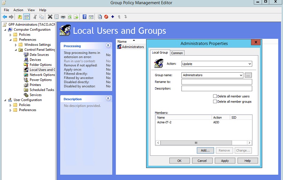Click the red stop circle toolbar icon

pos(106,17)
